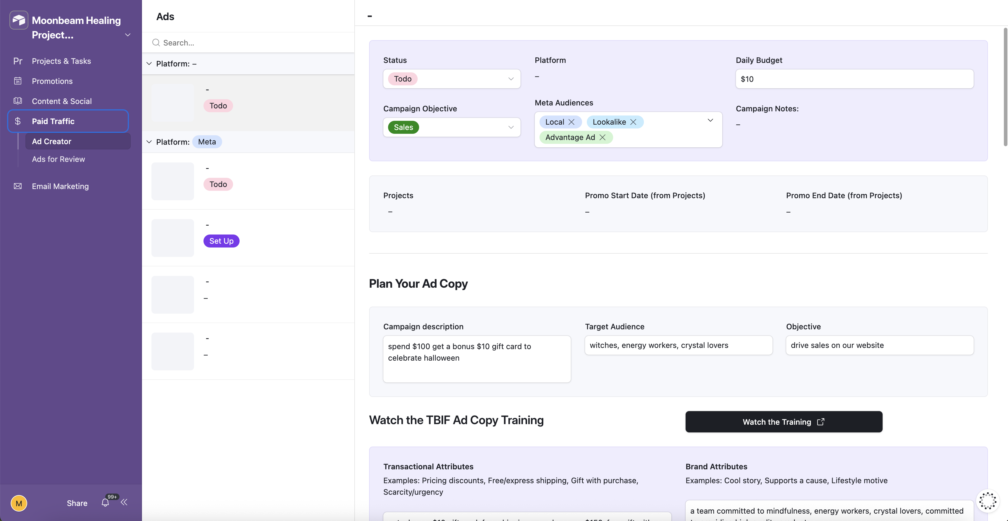Image resolution: width=1008 pixels, height=521 pixels.
Task: Click the page vertical scrollbar
Action: [1005, 87]
